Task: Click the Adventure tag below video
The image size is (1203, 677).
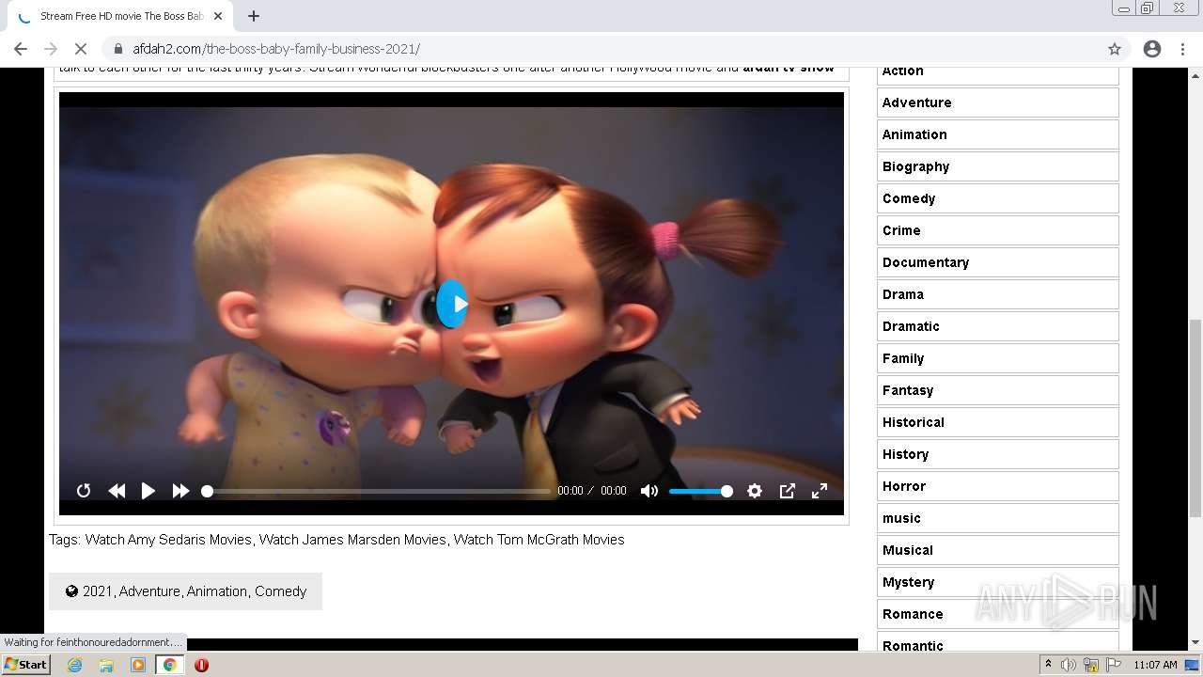Action: click(x=149, y=591)
